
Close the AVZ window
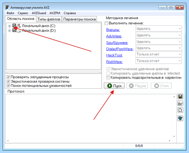click(x=180, y=8)
